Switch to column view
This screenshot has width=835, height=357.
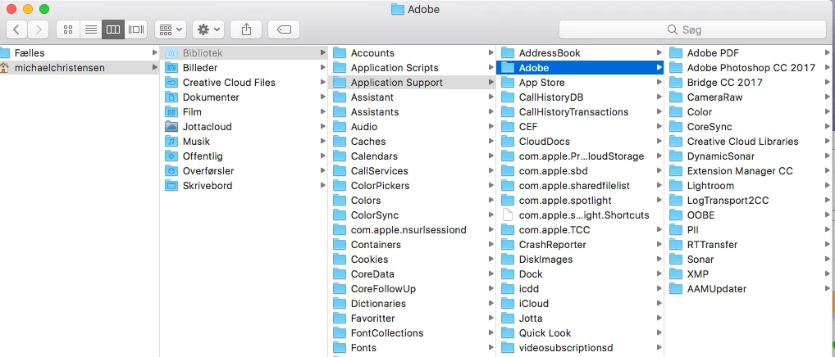coord(113,29)
